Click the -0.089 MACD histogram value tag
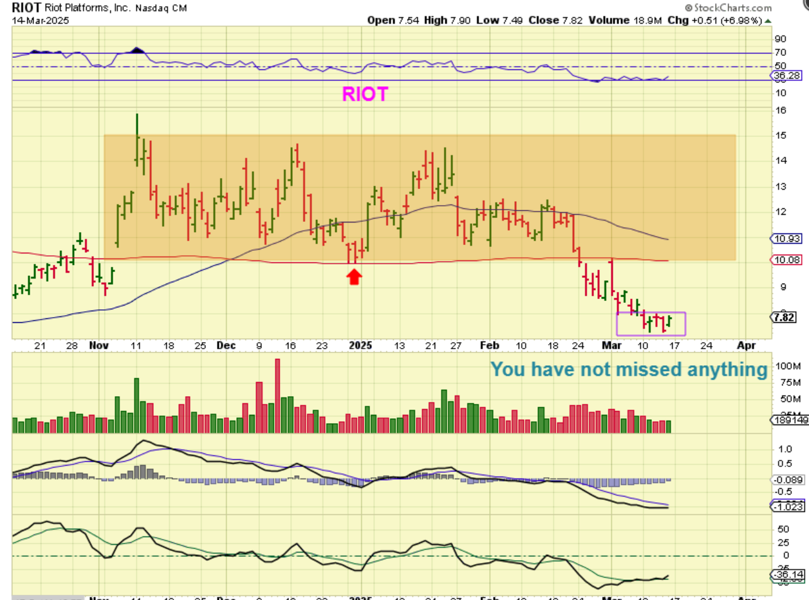 [x=787, y=480]
